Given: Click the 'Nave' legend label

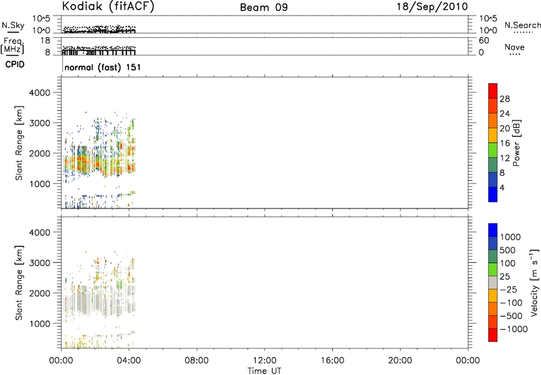Looking at the screenshot, I should [x=515, y=47].
